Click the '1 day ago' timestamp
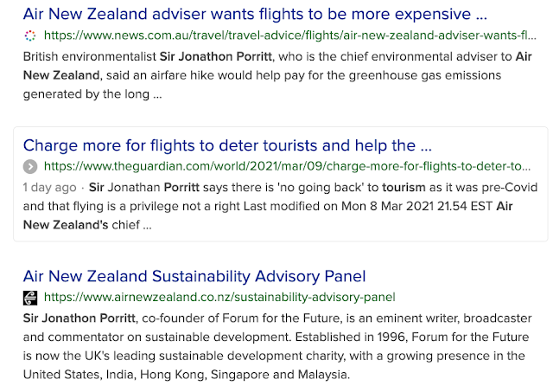The height and width of the screenshot is (392, 553). coord(50,188)
